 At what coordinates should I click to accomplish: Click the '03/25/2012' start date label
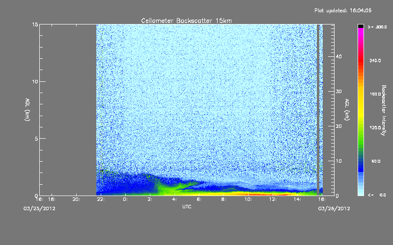(39, 209)
